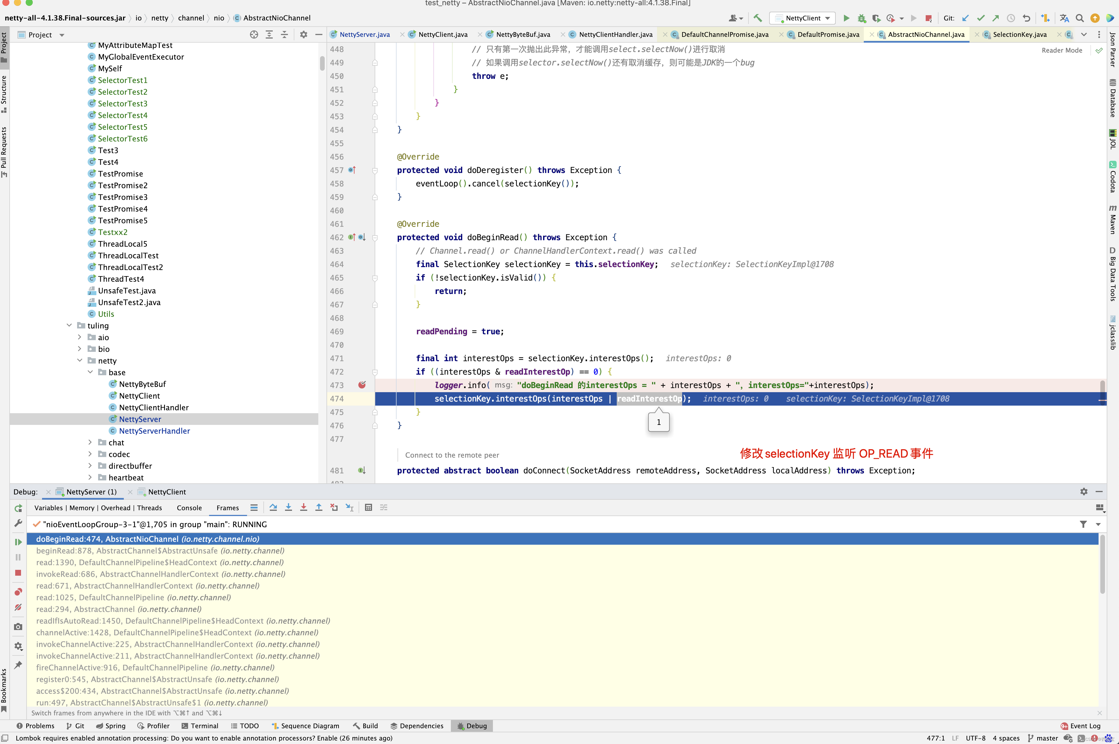Viewport: 1119px width, 744px height.
Task: Click Resume Program in debug sidebar
Action: (x=18, y=542)
